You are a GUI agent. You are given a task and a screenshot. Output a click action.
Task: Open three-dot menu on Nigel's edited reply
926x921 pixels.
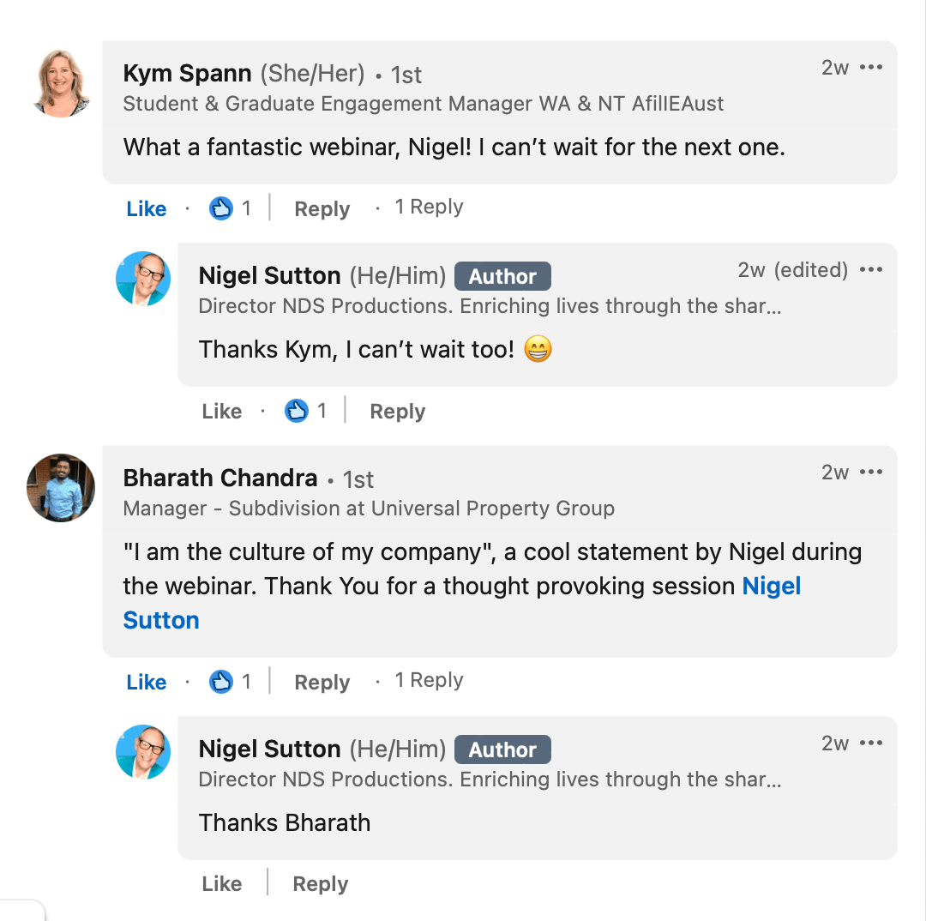coord(871,270)
